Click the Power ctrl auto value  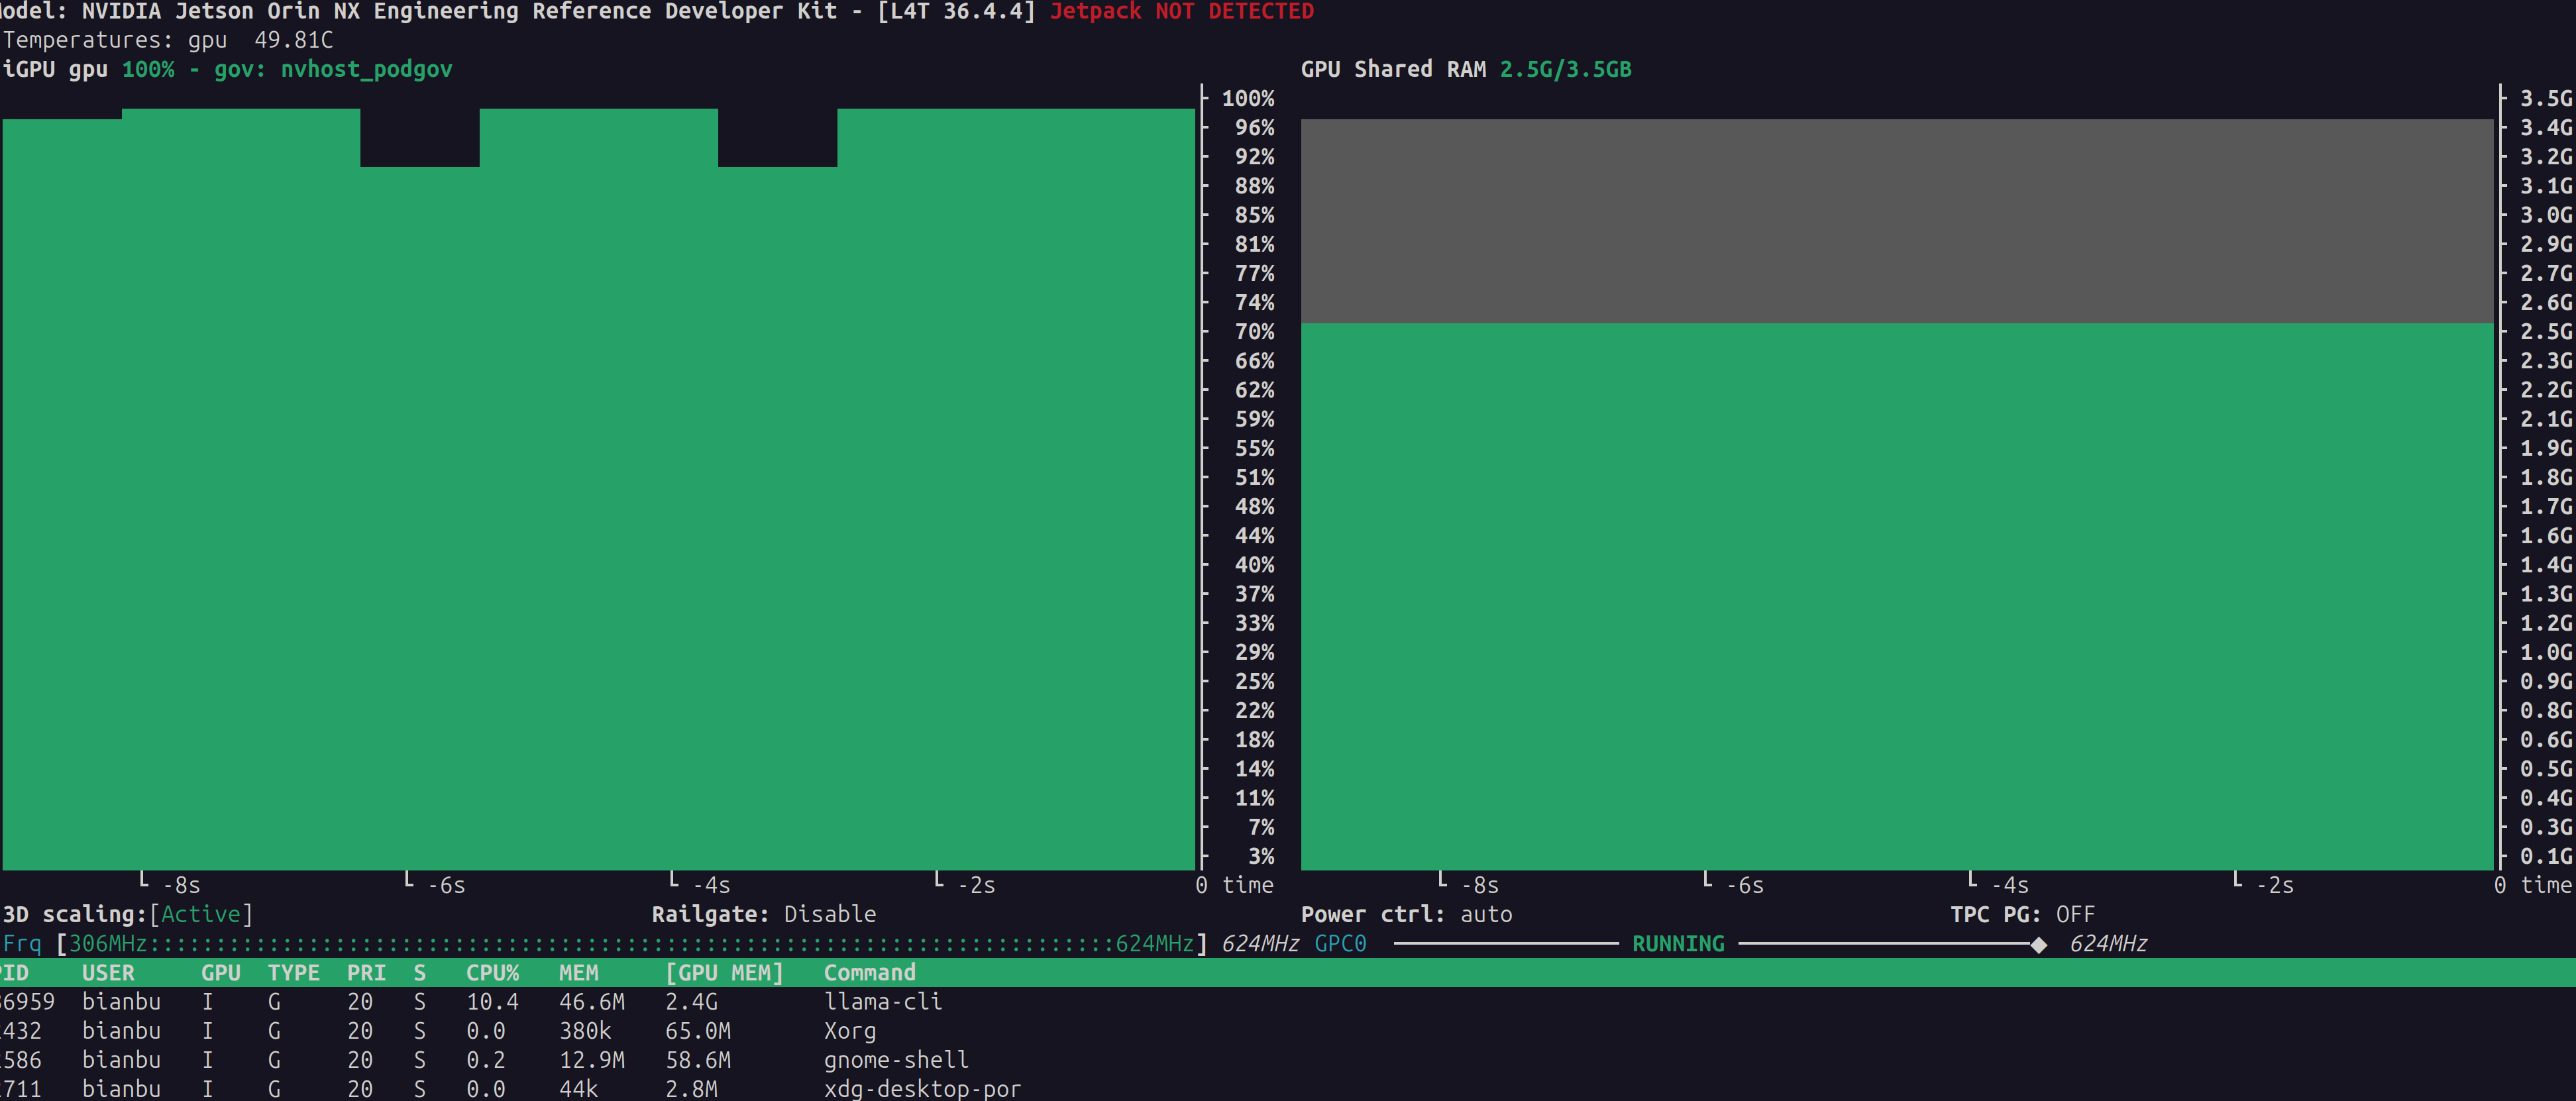coord(1486,914)
